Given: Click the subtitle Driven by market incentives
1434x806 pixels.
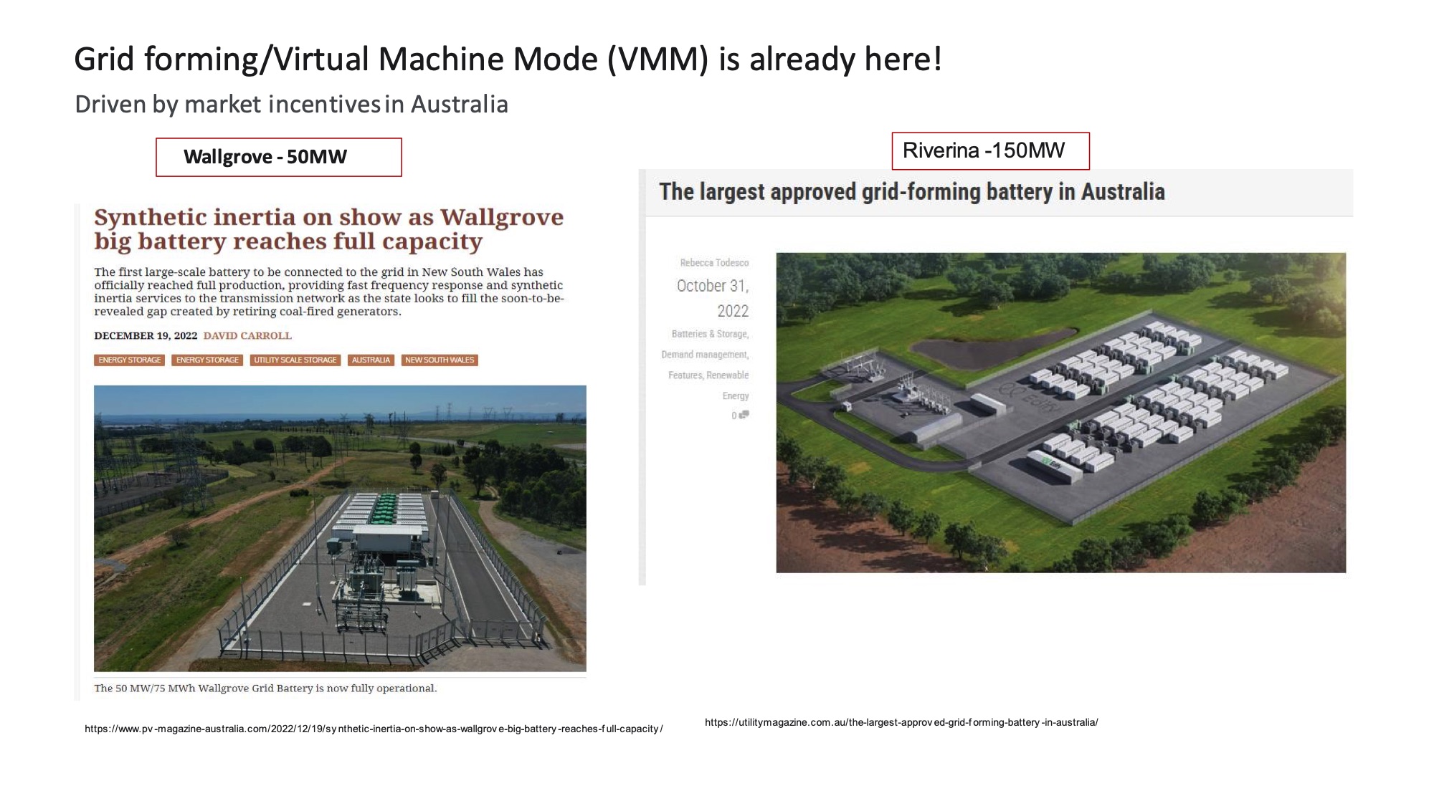Looking at the screenshot, I should pyautogui.click(x=291, y=105).
